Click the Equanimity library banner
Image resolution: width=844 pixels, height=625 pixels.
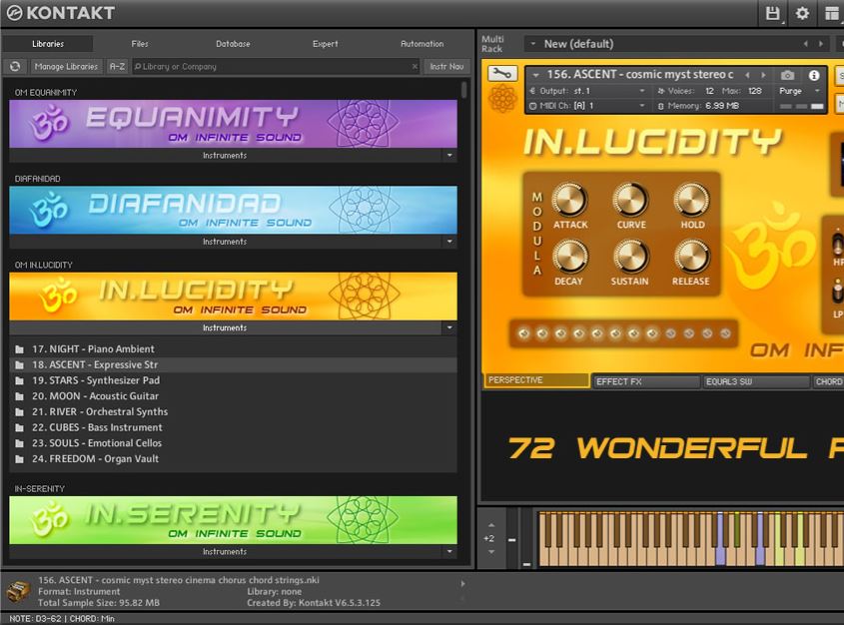click(233, 124)
